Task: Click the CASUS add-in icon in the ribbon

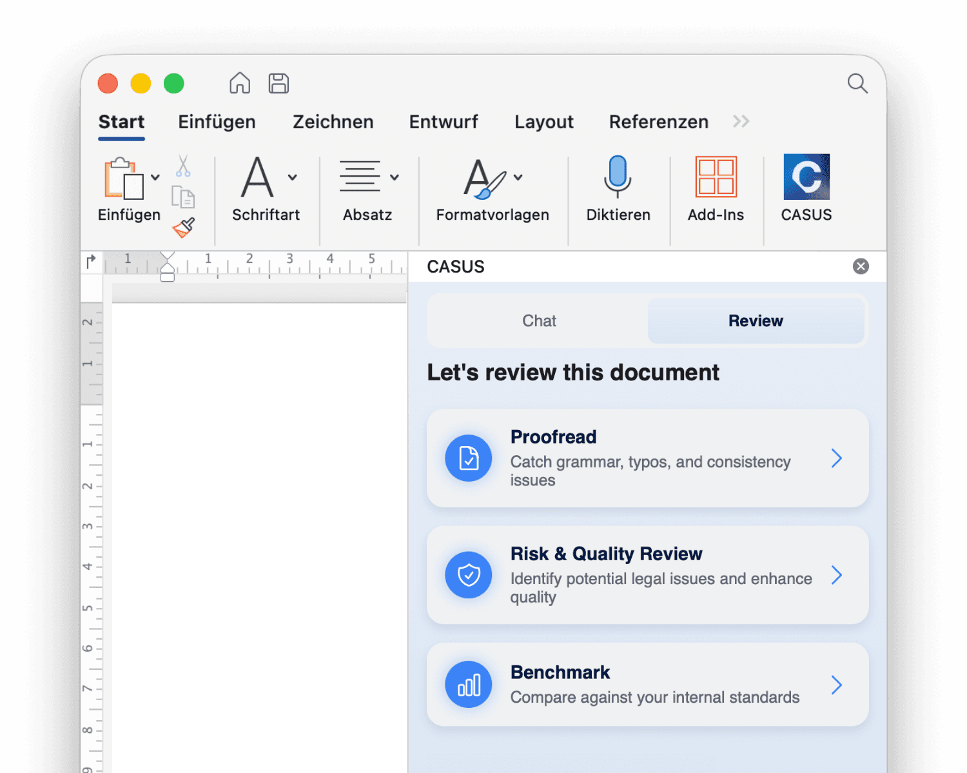Action: (x=806, y=176)
